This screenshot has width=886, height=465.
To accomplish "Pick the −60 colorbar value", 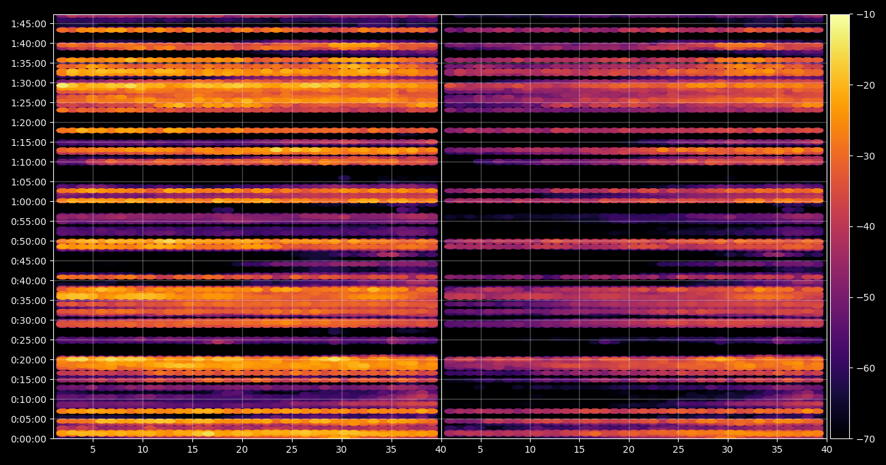I will (x=866, y=368).
